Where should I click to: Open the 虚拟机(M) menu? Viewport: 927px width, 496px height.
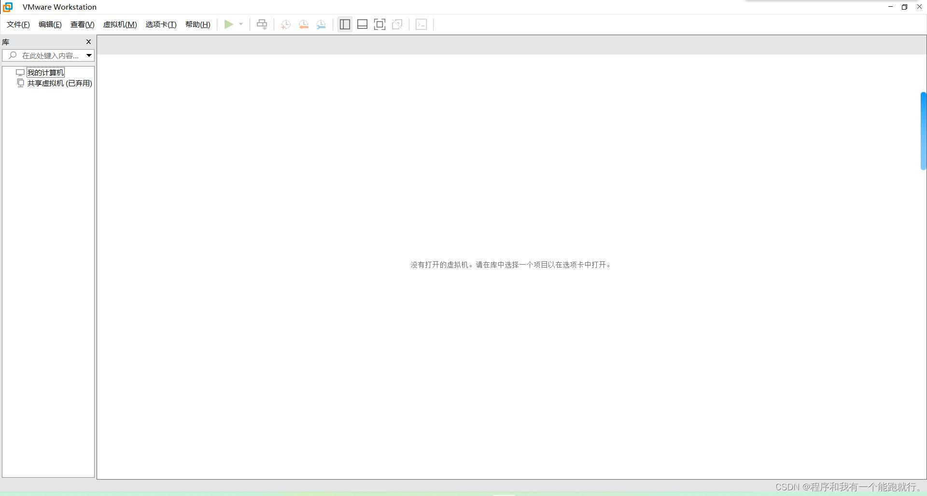coord(120,25)
